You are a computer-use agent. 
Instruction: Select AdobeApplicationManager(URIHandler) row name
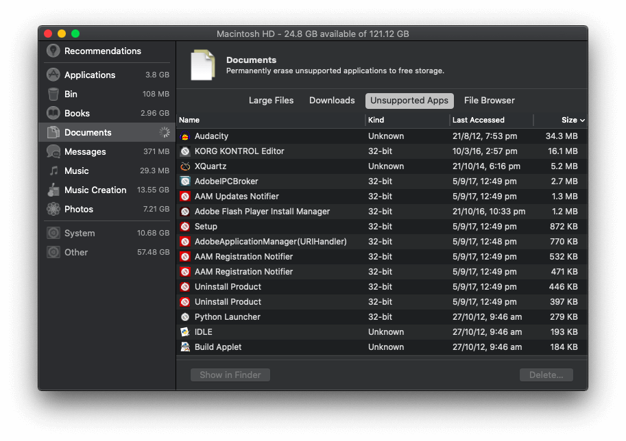click(271, 242)
